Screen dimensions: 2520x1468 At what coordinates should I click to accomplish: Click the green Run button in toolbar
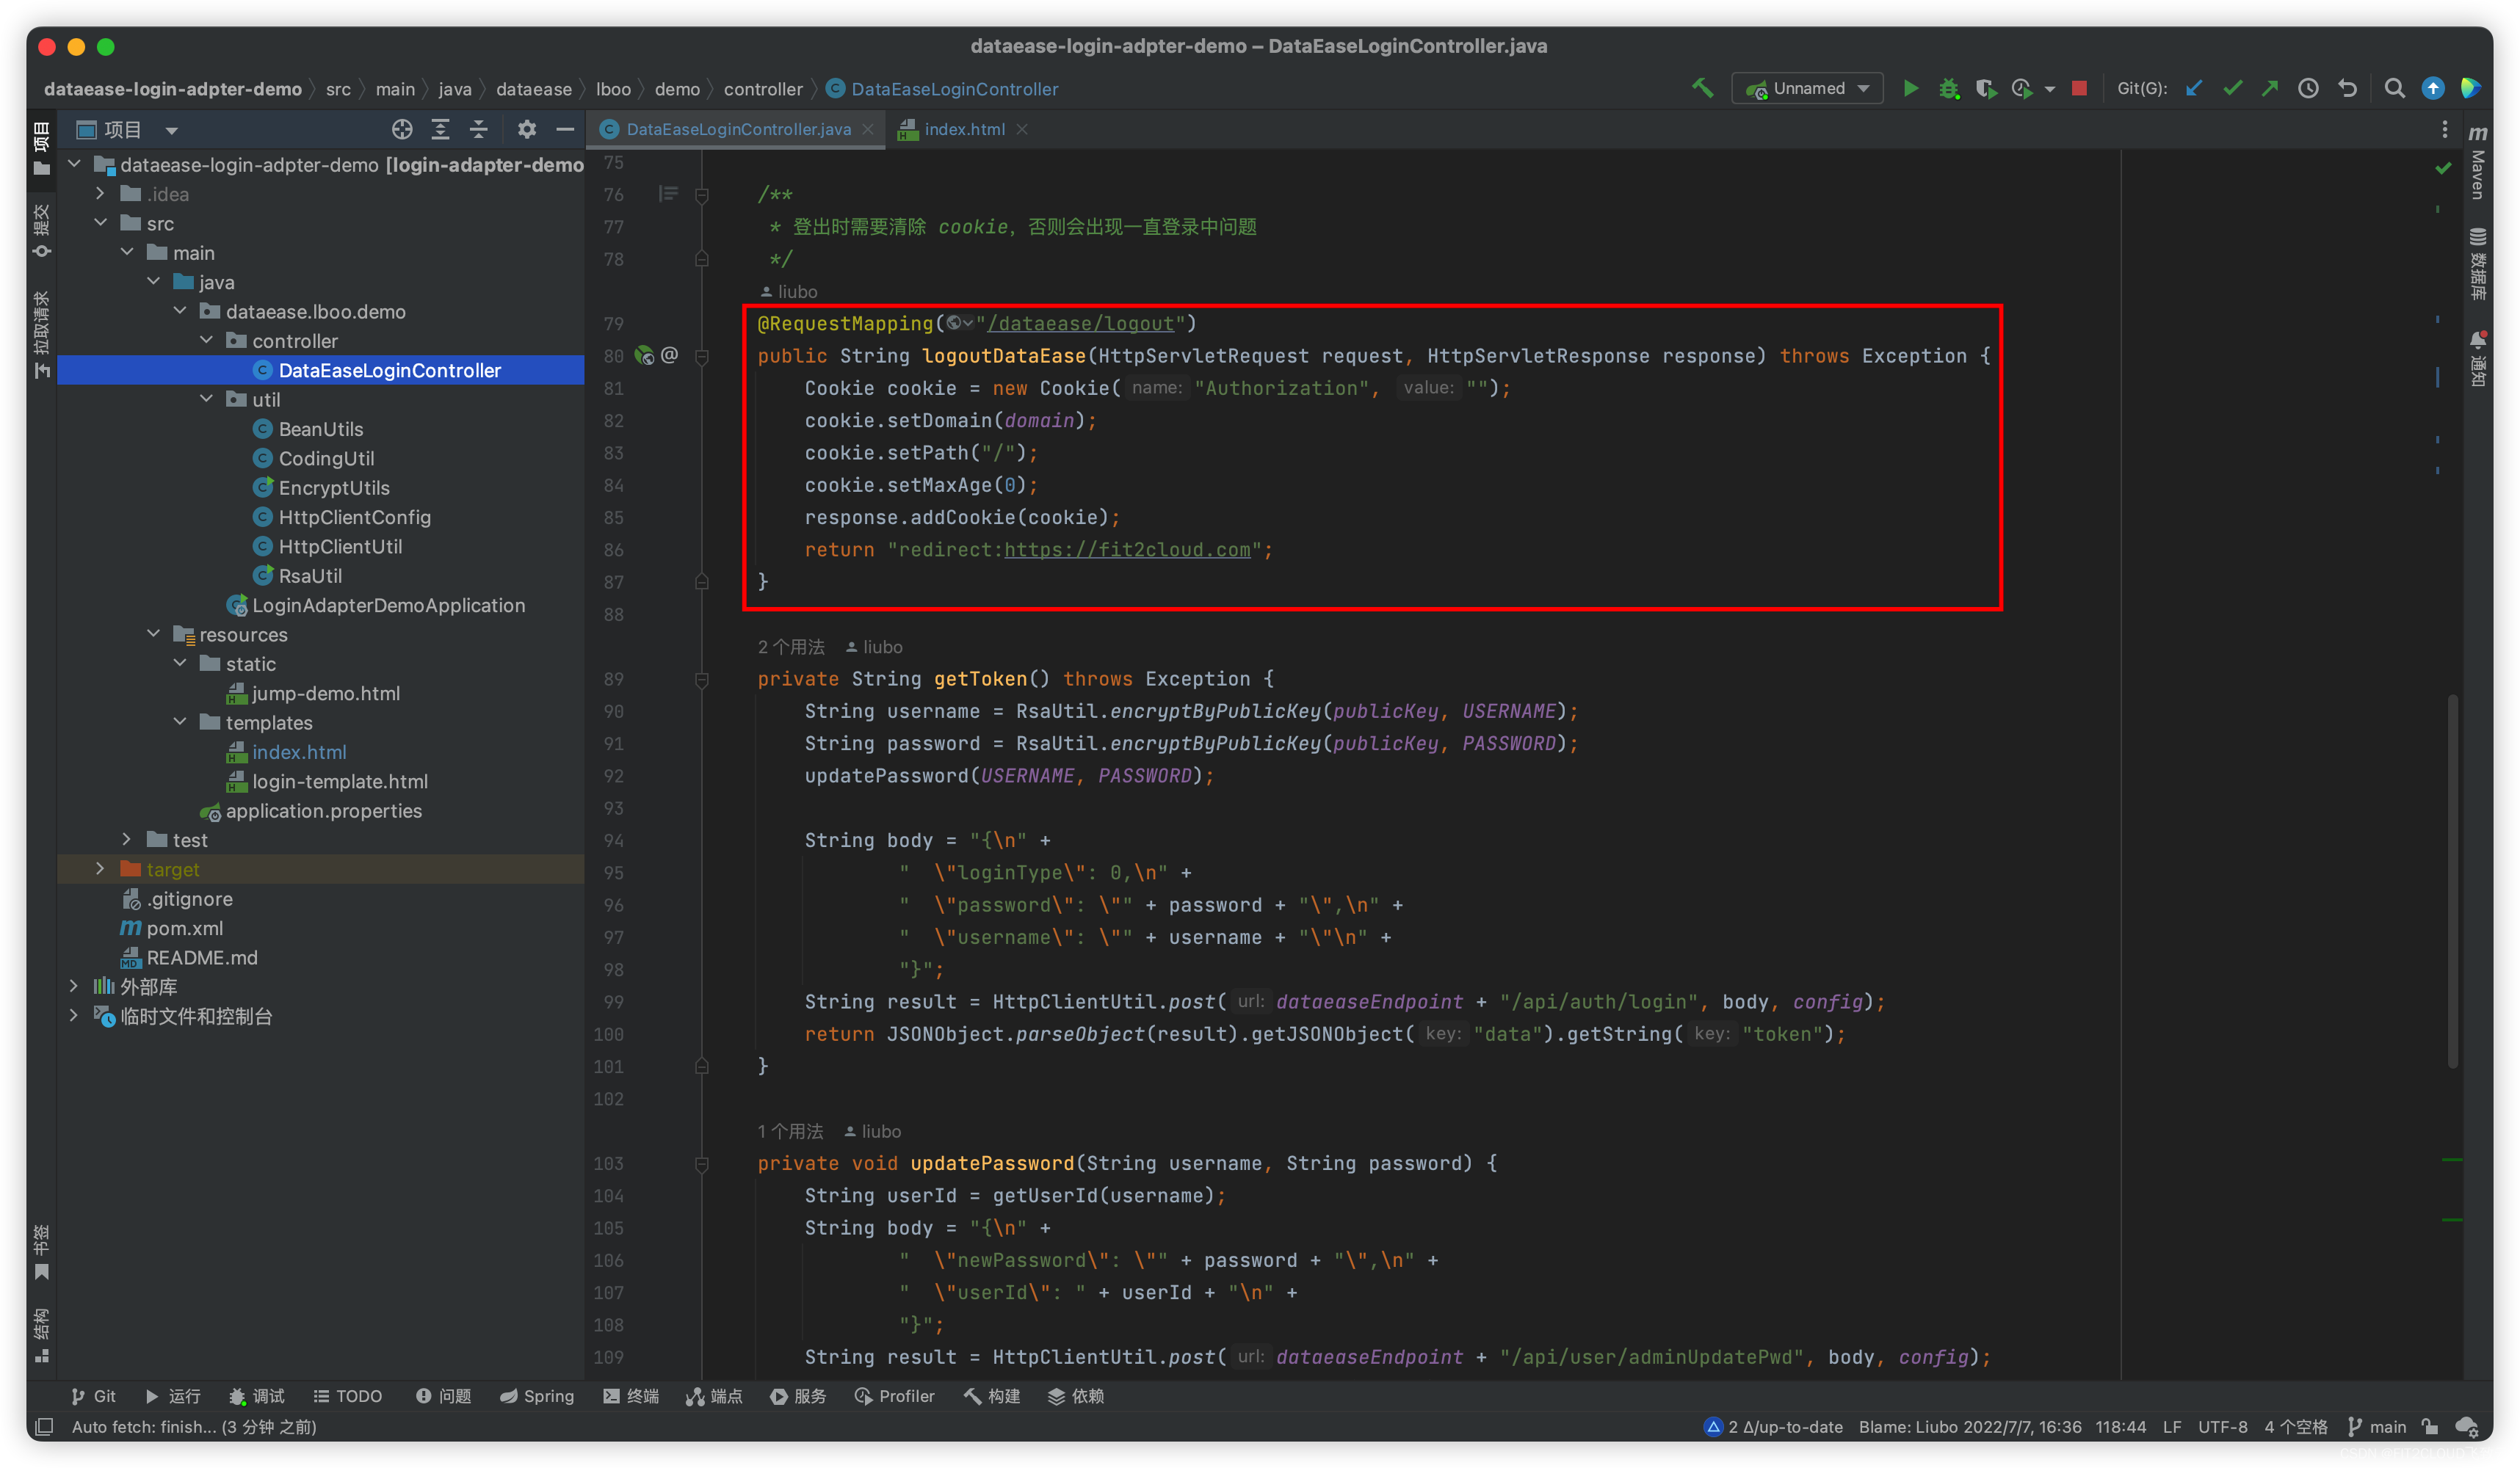tap(1910, 89)
